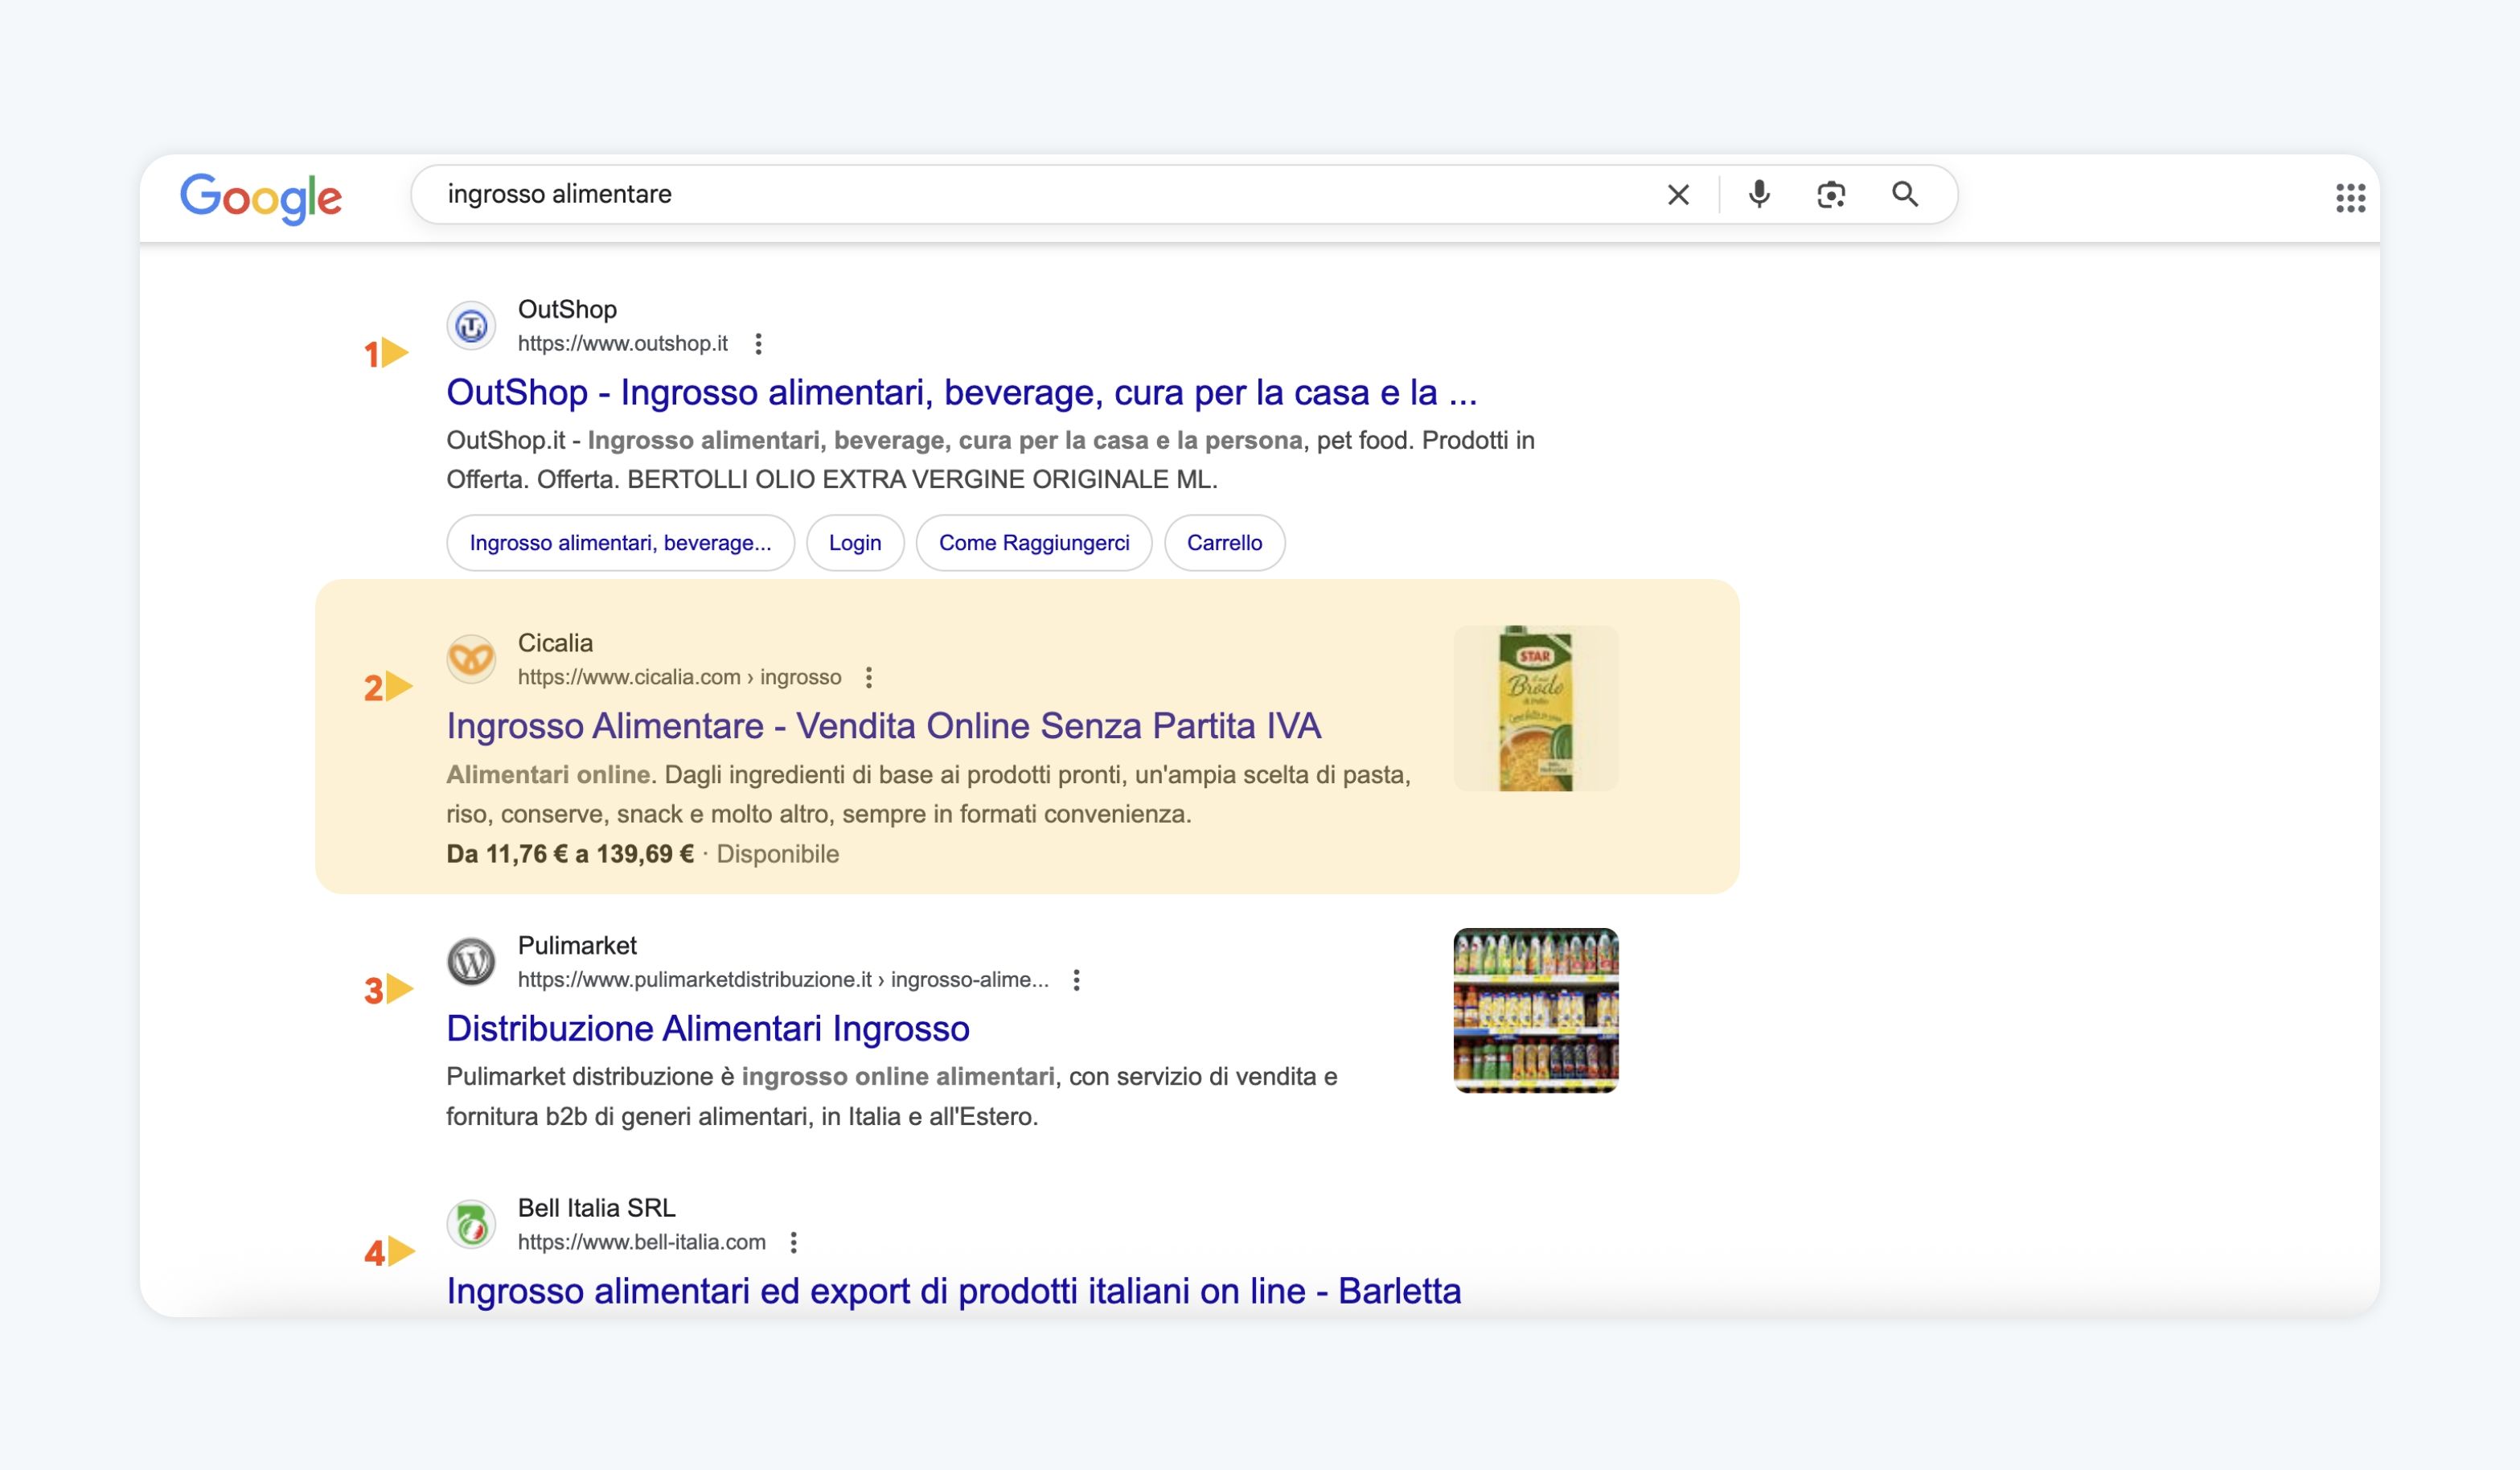Viewport: 2520px width, 1470px height.
Task: Click the 'Pulimarket' site name
Action: tap(577, 946)
